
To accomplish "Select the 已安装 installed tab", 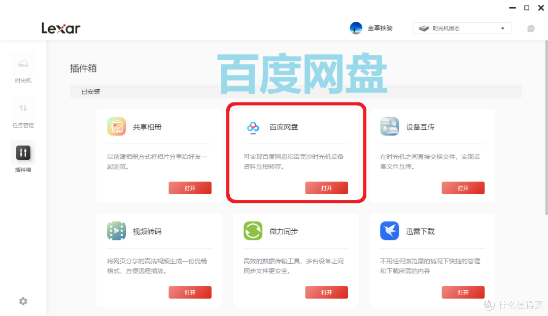I will 90,91.
